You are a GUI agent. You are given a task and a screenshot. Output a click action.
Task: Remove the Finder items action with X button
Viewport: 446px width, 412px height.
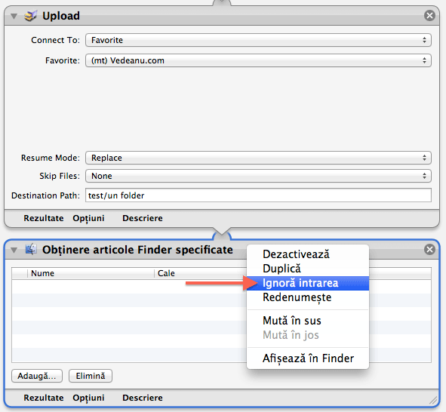click(429, 249)
